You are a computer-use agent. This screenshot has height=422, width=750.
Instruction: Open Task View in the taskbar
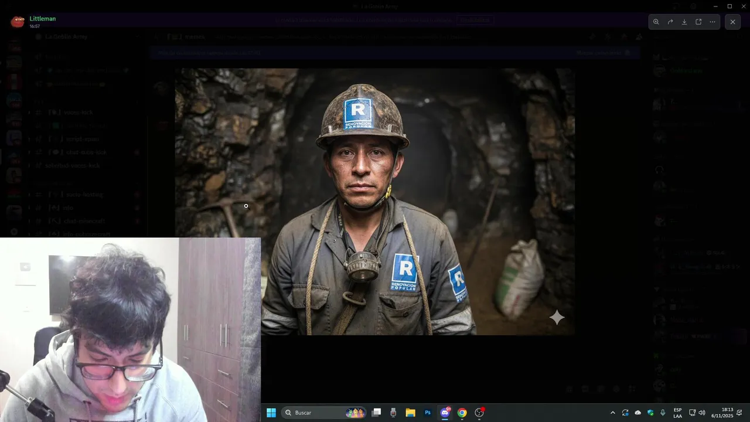click(x=377, y=413)
